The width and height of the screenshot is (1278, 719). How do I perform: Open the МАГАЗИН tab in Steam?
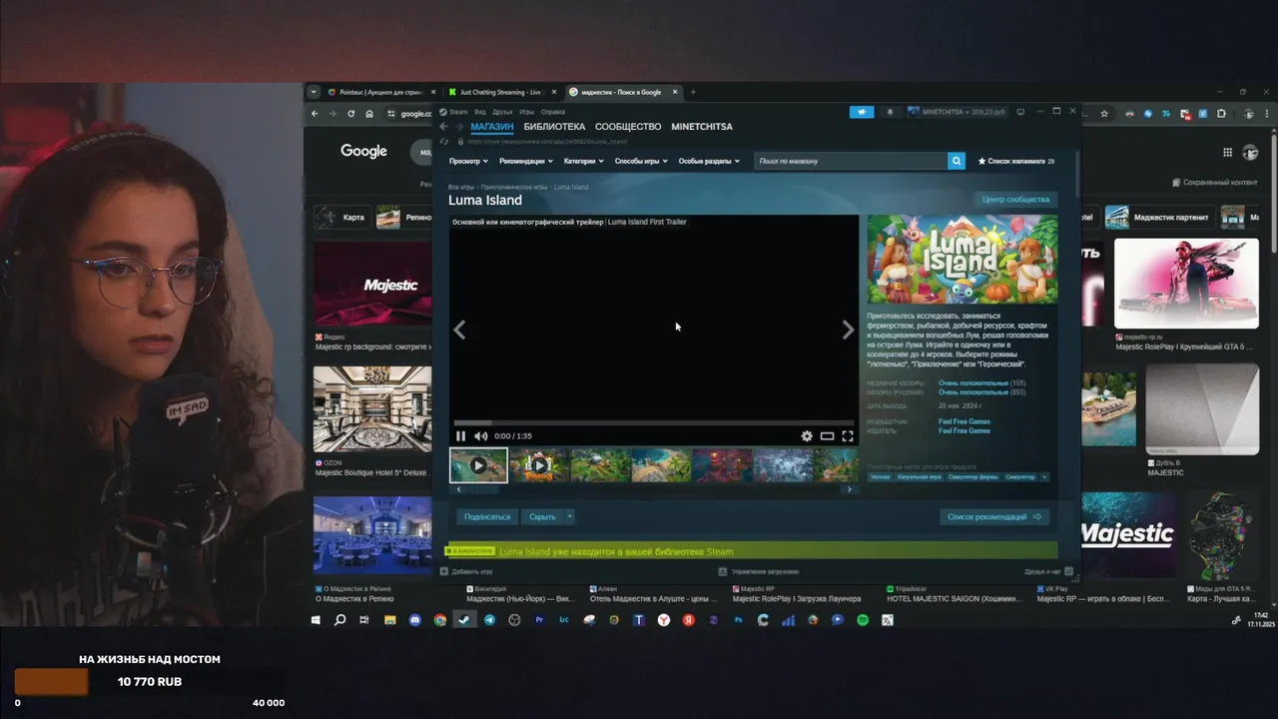(492, 127)
